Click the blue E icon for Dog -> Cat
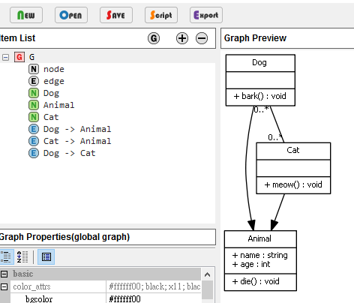This screenshot has width=354, height=303. pyautogui.click(x=34, y=153)
